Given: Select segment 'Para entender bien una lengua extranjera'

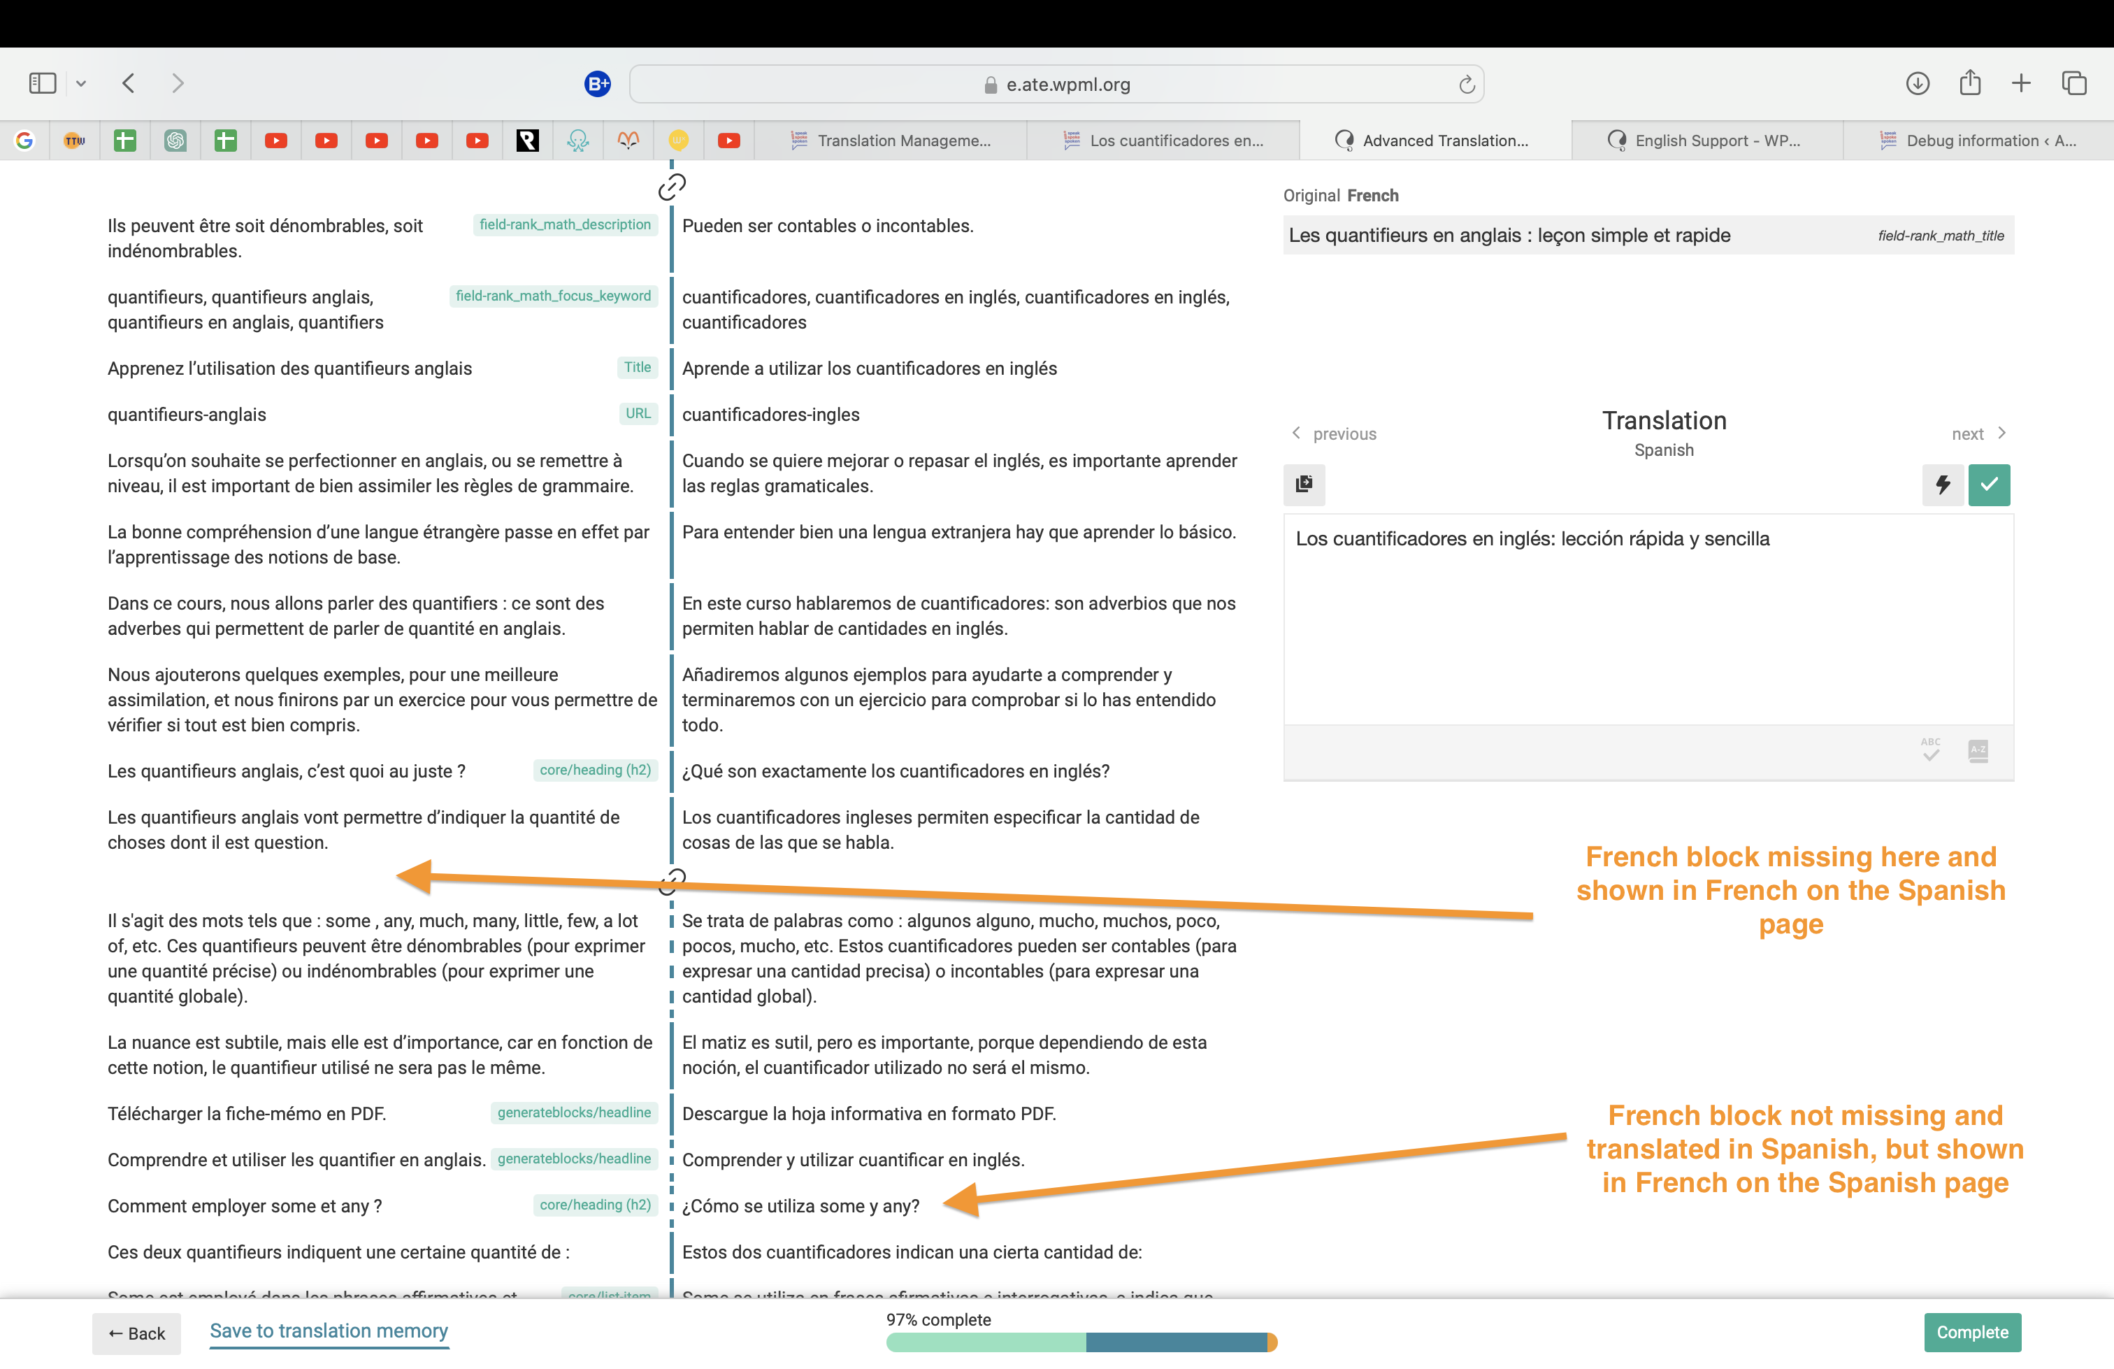Looking at the screenshot, I should tap(958, 532).
